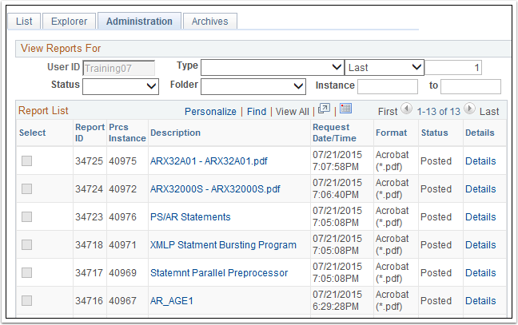The image size is (518, 325).
Task: Switch to the List tab
Action: tap(24, 22)
